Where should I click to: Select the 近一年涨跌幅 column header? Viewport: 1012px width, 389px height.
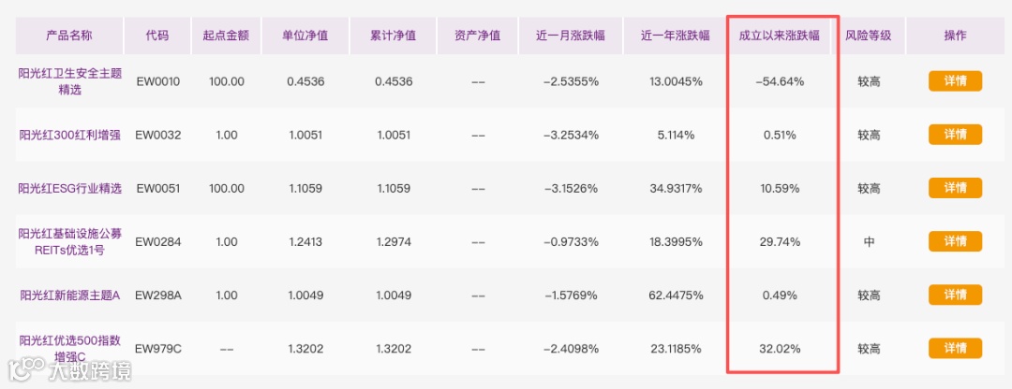(675, 35)
